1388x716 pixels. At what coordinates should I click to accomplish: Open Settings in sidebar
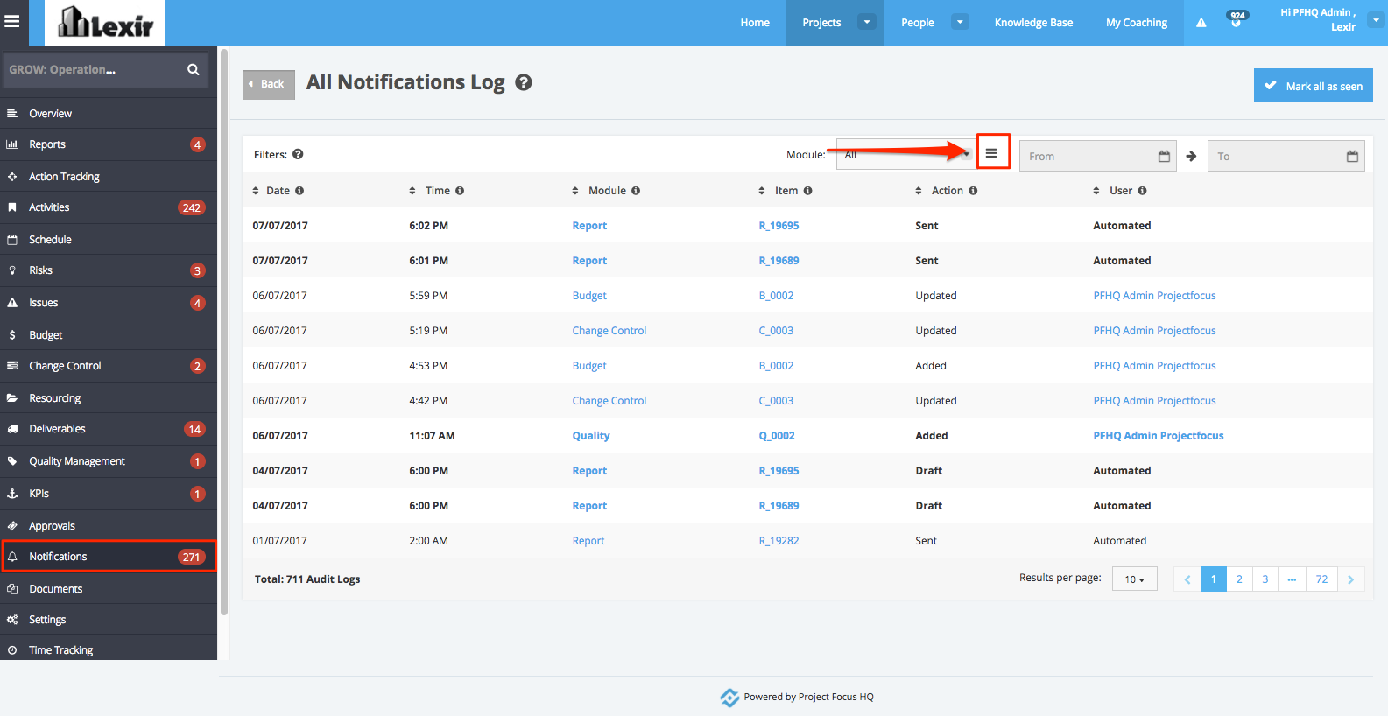coord(109,620)
